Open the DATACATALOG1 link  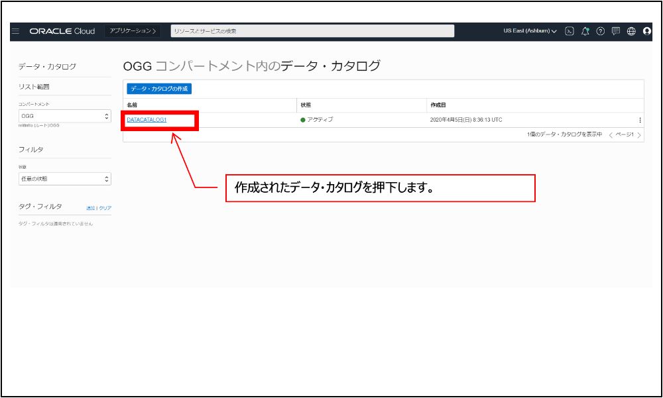tap(147, 120)
